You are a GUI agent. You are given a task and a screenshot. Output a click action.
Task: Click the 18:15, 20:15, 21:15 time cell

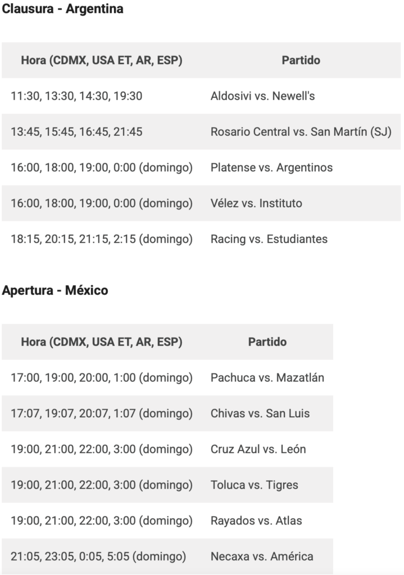pos(102,239)
